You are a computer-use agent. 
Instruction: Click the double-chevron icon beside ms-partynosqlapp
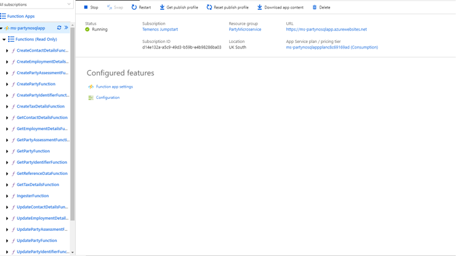(67, 28)
